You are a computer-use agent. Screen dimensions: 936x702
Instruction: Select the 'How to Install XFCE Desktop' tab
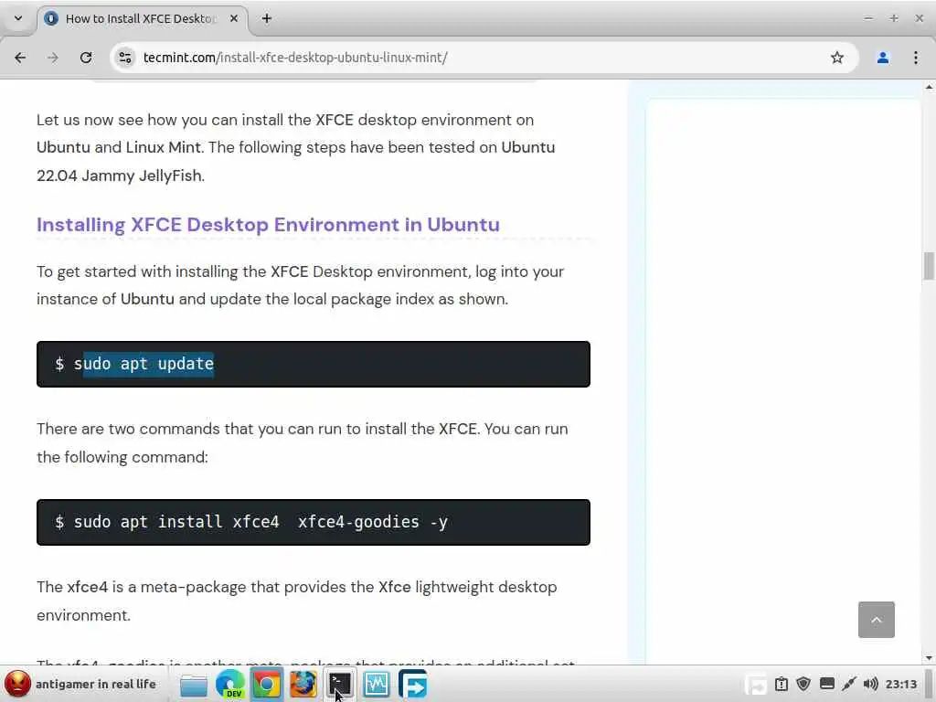click(142, 19)
